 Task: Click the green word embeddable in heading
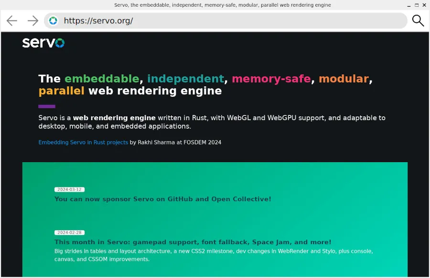pyautogui.click(x=102, y=79)
